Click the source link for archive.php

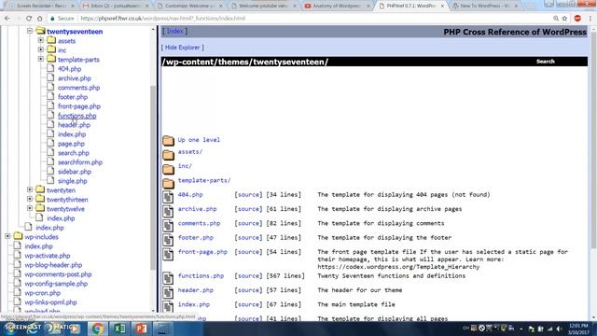coord(248,209)
